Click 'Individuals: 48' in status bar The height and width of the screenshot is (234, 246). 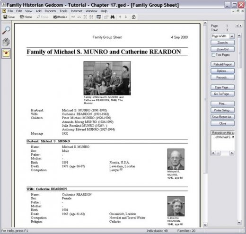click(157, 231)
